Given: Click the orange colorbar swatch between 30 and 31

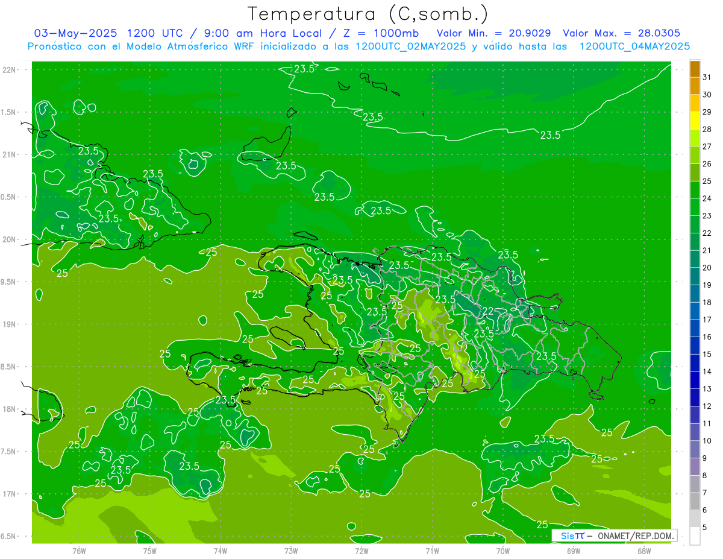Looking at the screenshot, I should click(x=695, y=86).
